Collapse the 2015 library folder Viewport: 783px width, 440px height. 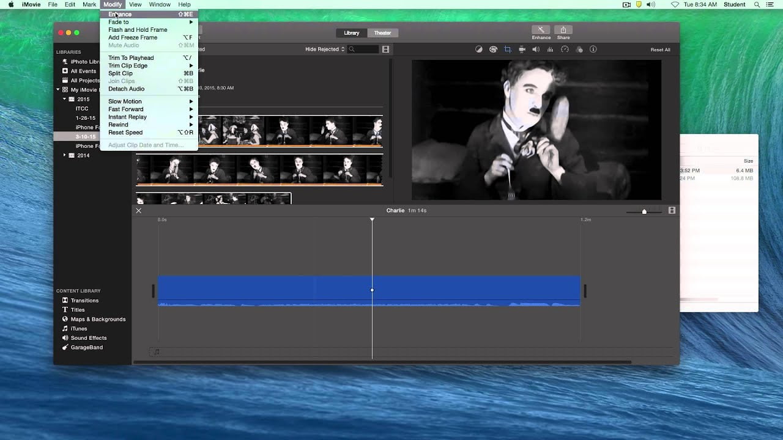click(x=65, y=99)
